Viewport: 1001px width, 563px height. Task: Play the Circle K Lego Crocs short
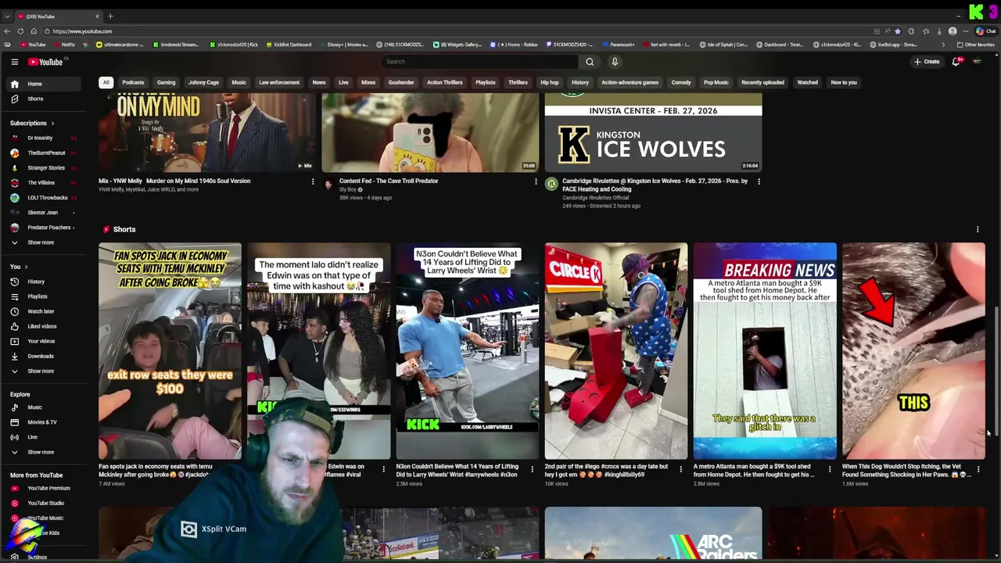coord(616,350)
